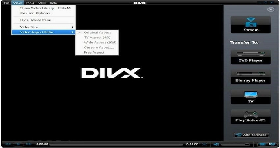Select TV Aspect (4:3)
Image resolution: width=280 pixels, height=148 pixels.
click(x=97, y=37)
